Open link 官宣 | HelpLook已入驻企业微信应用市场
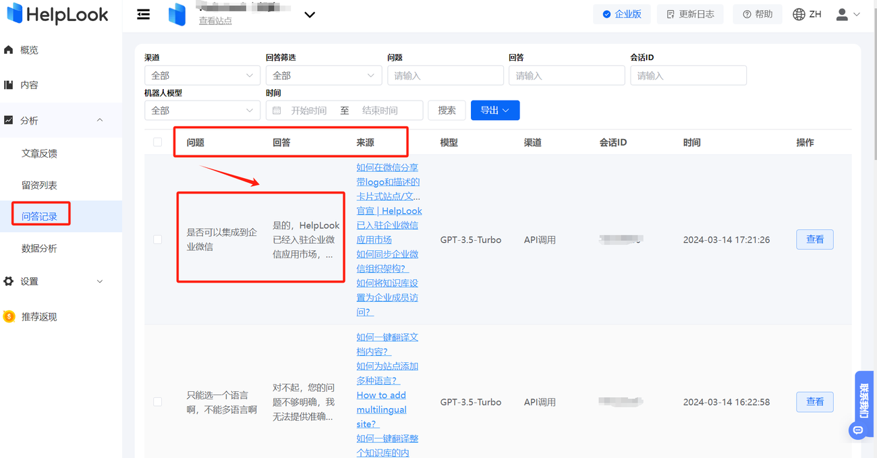Viewport: 877px width, 458px height. coord(389,225)
